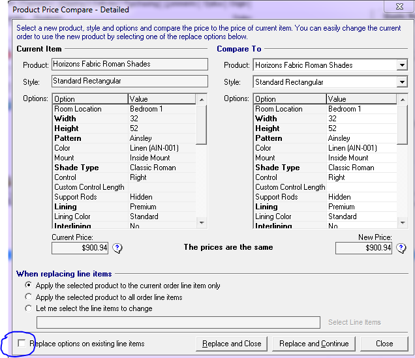415x358 pixels.
Task: Click Value column header in Compare To
Action: (361, 99)
